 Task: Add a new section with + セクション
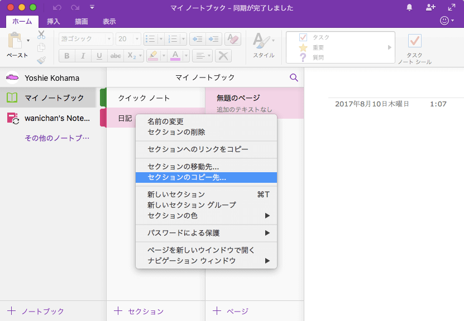pyautogui.click(x=138, y=311)
